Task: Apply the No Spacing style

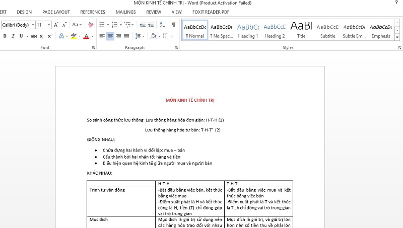Action: click(221, 30)
